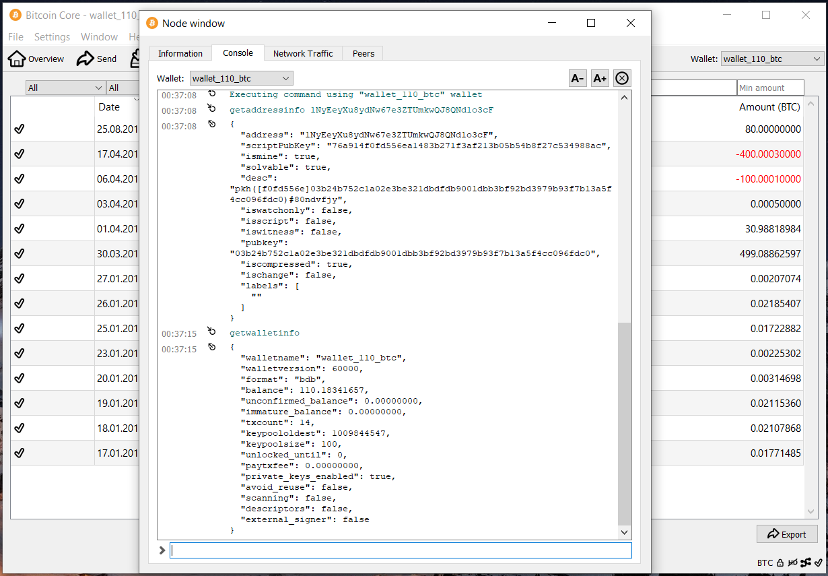Click the crossed-out HD key icon in status bar
Screen dimensions: 828x576
point(792,563)
